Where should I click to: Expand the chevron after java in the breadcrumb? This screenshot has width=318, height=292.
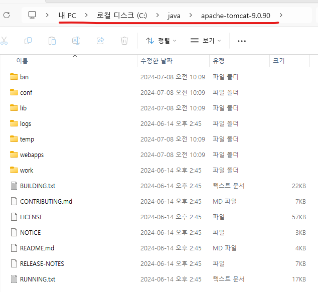[191, 15]
